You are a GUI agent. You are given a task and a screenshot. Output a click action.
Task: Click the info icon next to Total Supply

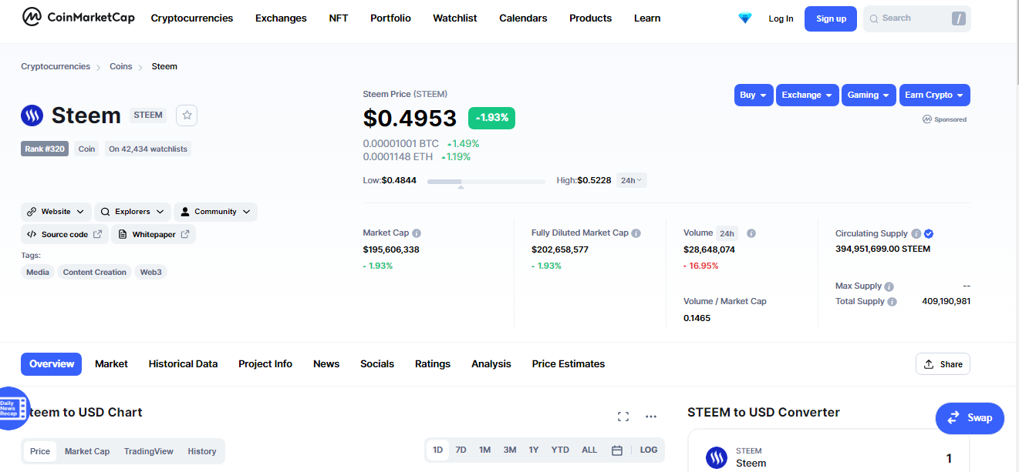[892, 302]
